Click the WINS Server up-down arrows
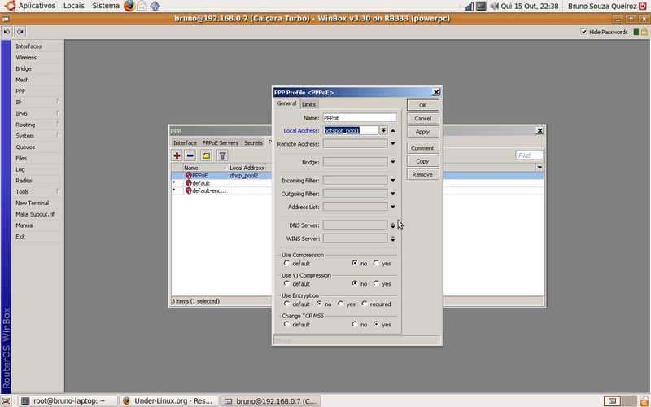651x407 pixels. [393, 239]
